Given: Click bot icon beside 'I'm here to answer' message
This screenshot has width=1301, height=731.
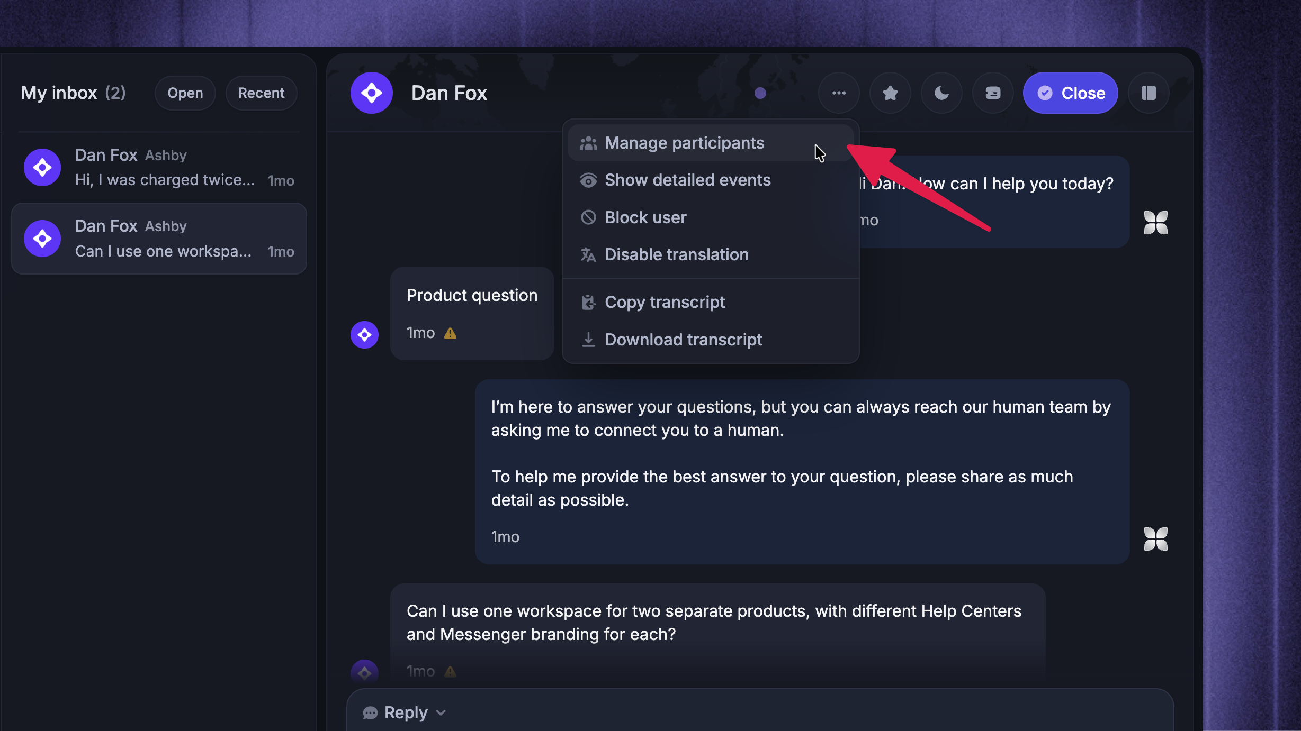Looking at the screenshot, I should 1155,539.
